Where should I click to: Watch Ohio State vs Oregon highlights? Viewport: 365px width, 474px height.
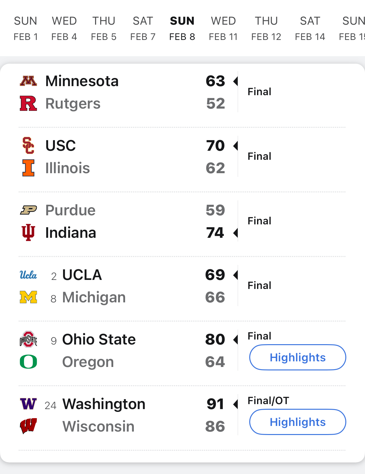click(298, 357)
